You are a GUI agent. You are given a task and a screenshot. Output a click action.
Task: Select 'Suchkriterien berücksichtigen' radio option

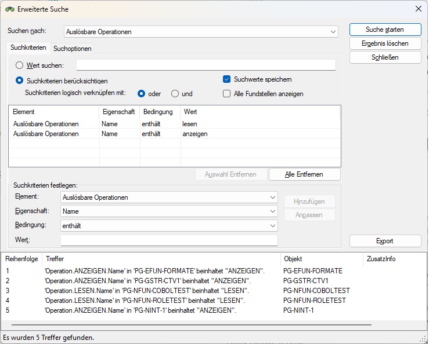(20, 81)
